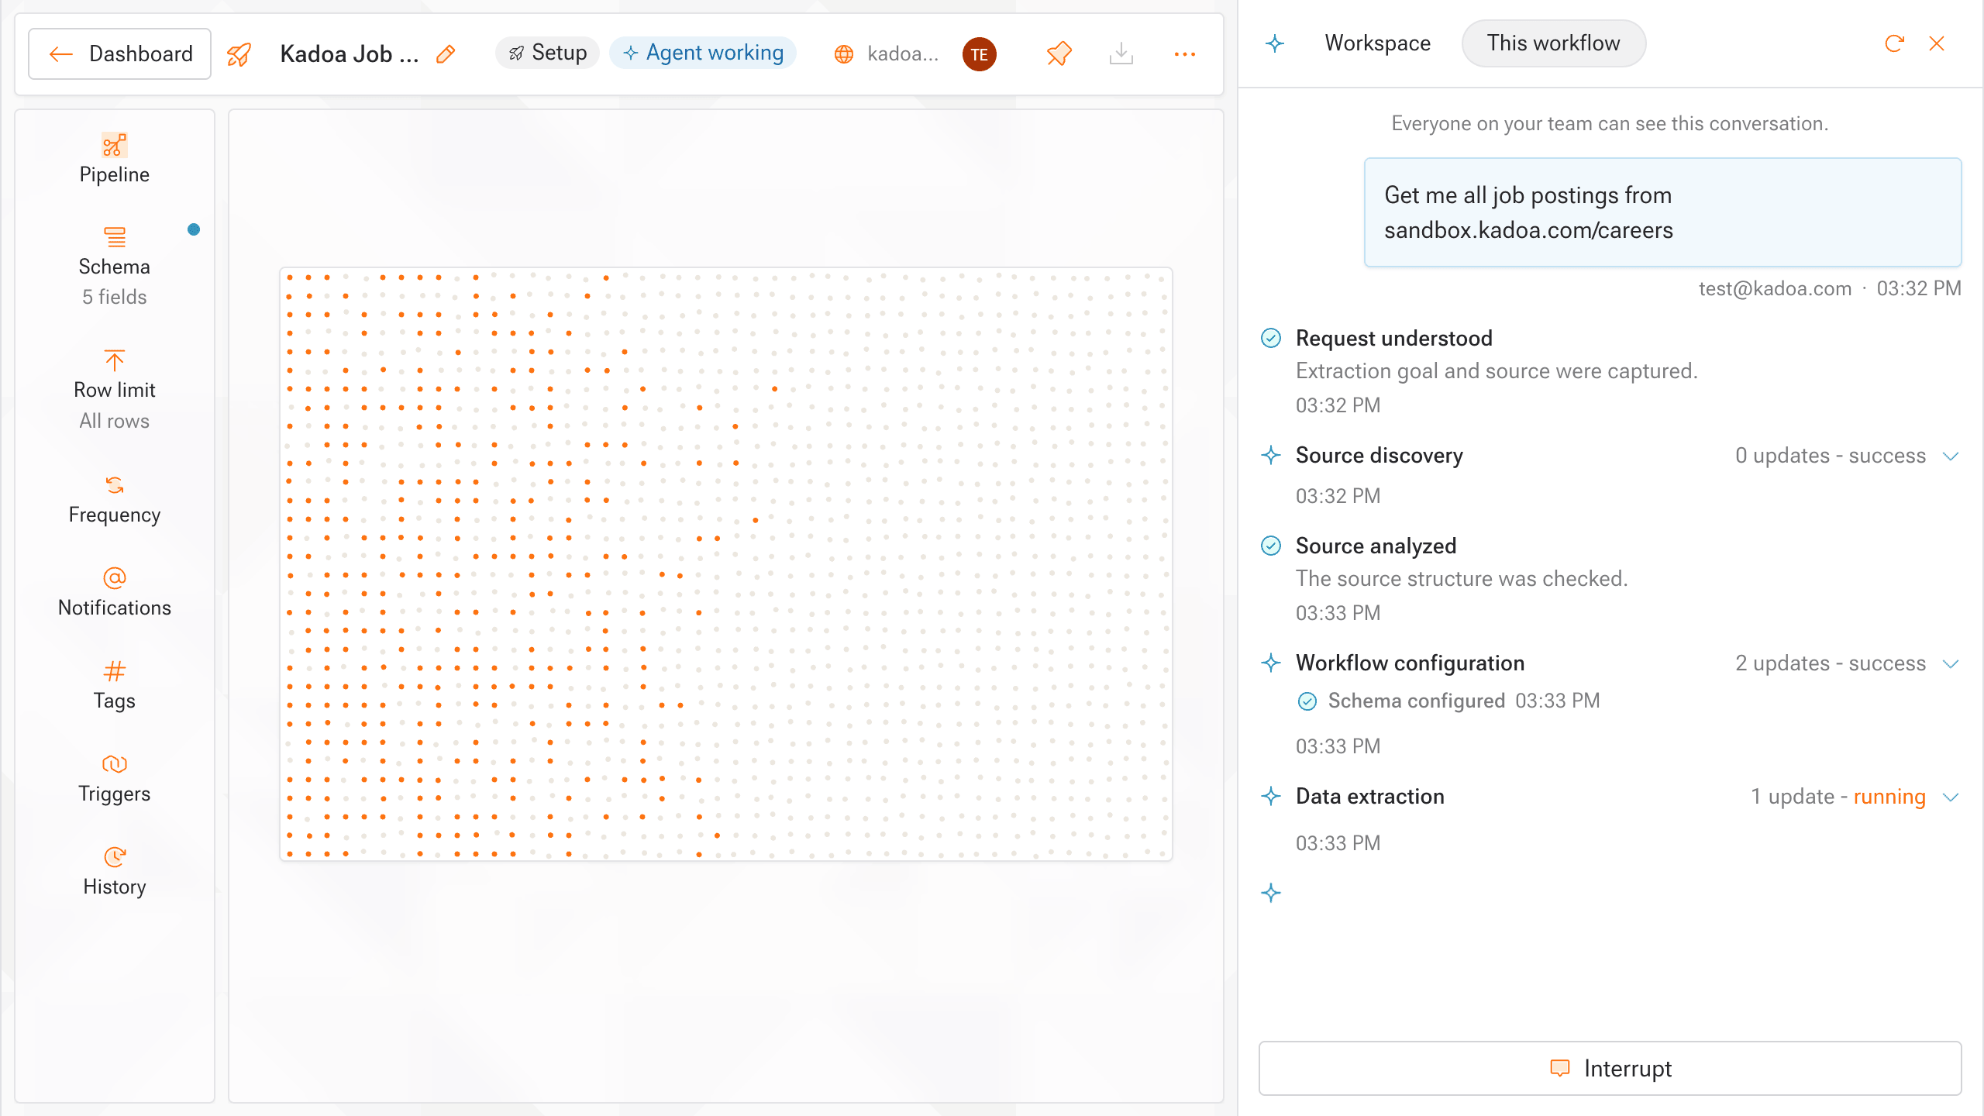Close the agent chat panel

(1937, 43)
